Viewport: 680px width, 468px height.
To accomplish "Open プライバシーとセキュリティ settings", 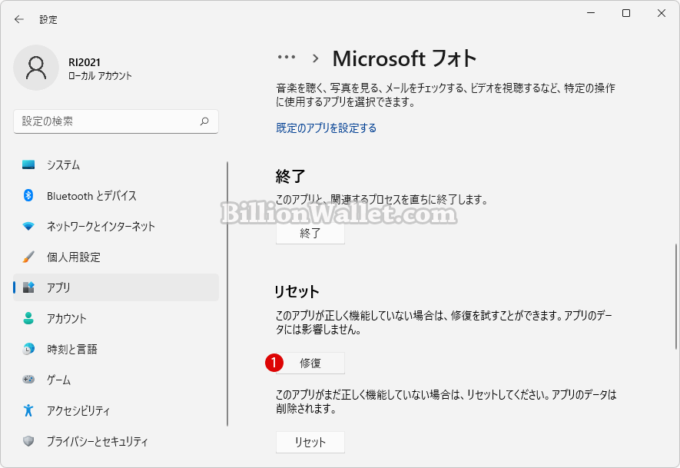I will pos(116,441).
